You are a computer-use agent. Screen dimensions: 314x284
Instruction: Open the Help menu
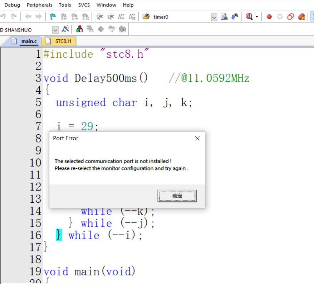point(128,5)
